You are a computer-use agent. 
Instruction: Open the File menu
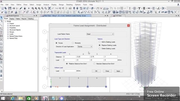2,5
